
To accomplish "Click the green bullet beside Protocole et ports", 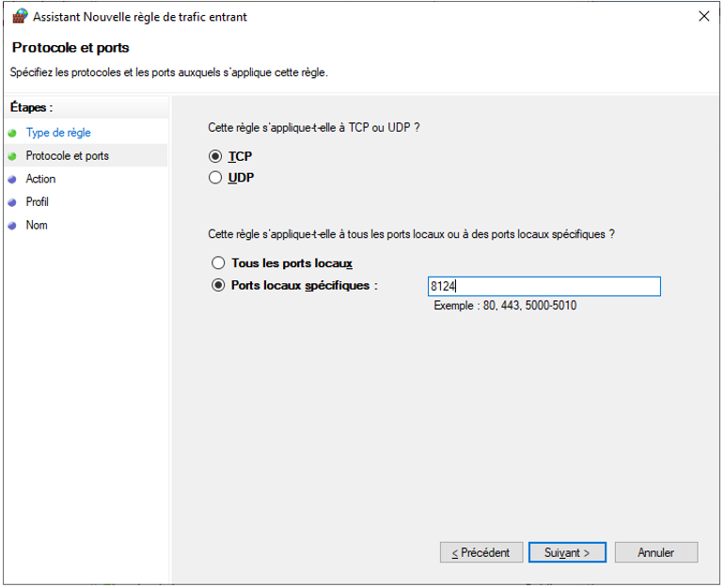I will point(12,156).
